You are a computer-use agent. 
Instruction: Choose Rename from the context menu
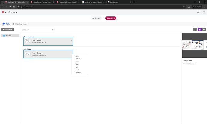click(x=78, y=59)
